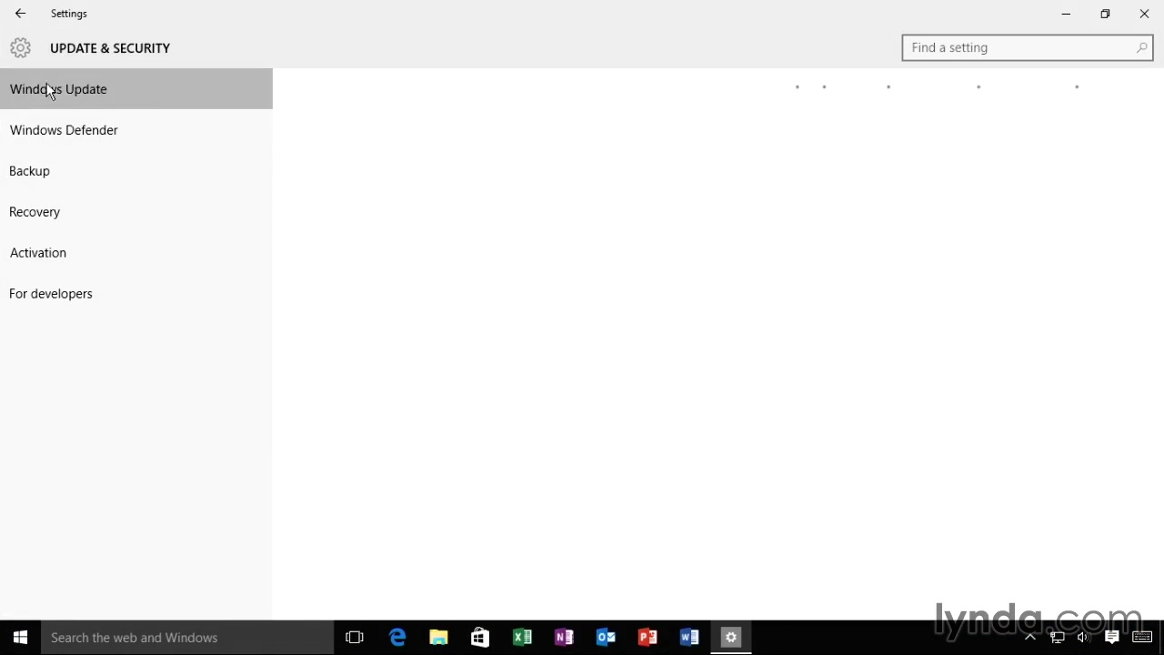Open the For developers section
This screenshot has height=655, width=1164.
pos(136,294)
